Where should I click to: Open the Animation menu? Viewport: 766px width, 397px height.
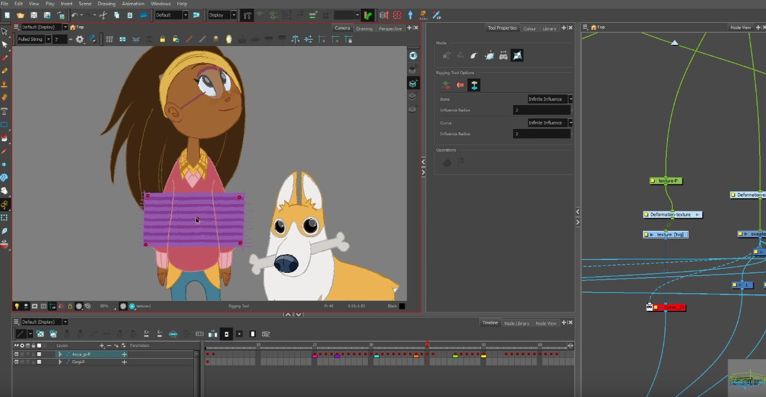coord(133,3)
